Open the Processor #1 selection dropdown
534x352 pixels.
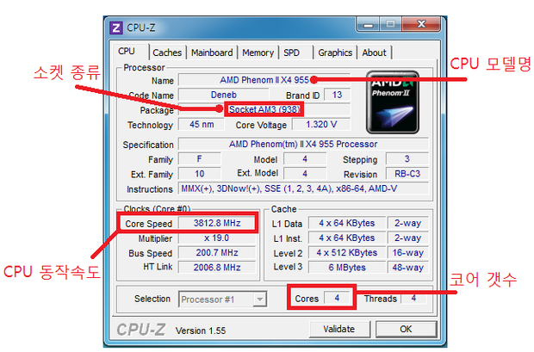[x=222, y=300]
